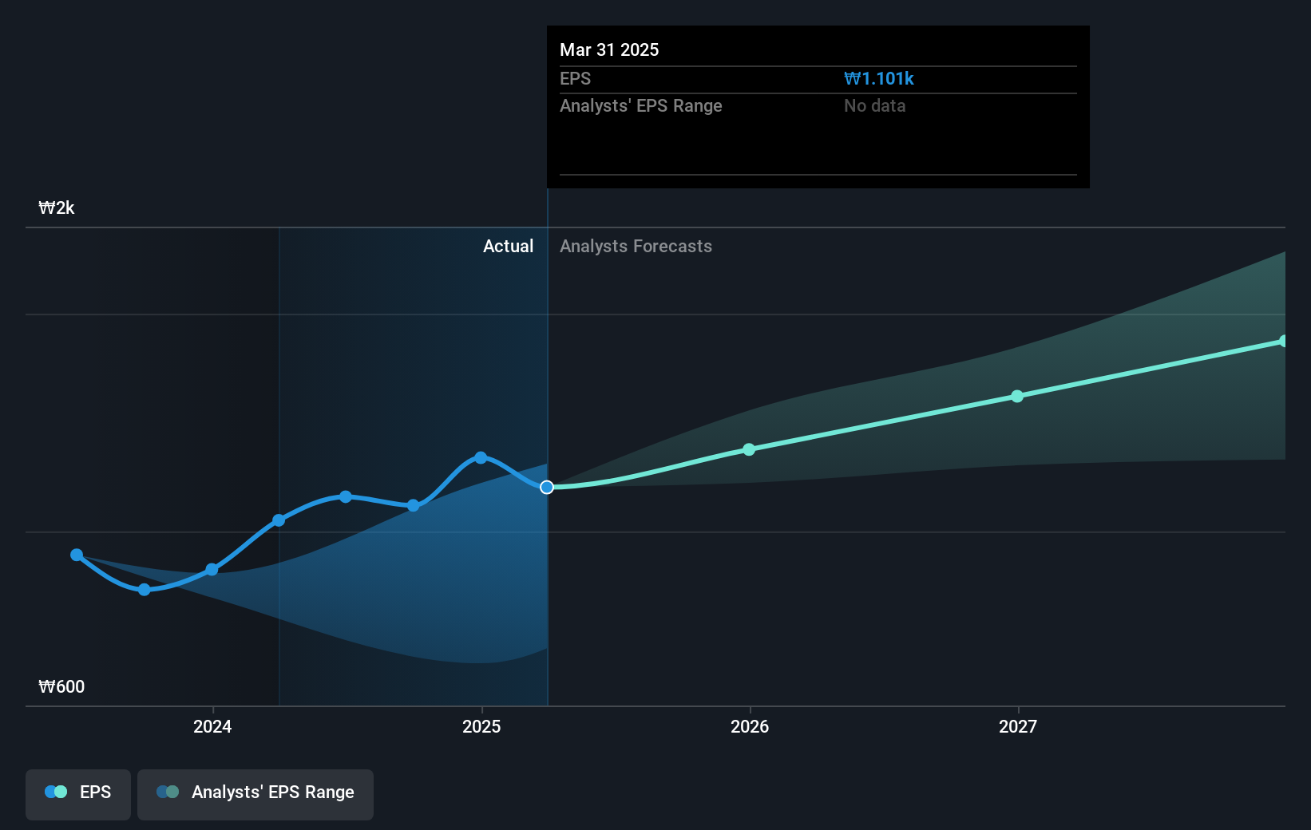Select the white circle marker on the chart
Screen dimensions: 1311x830
pos(547,487)
